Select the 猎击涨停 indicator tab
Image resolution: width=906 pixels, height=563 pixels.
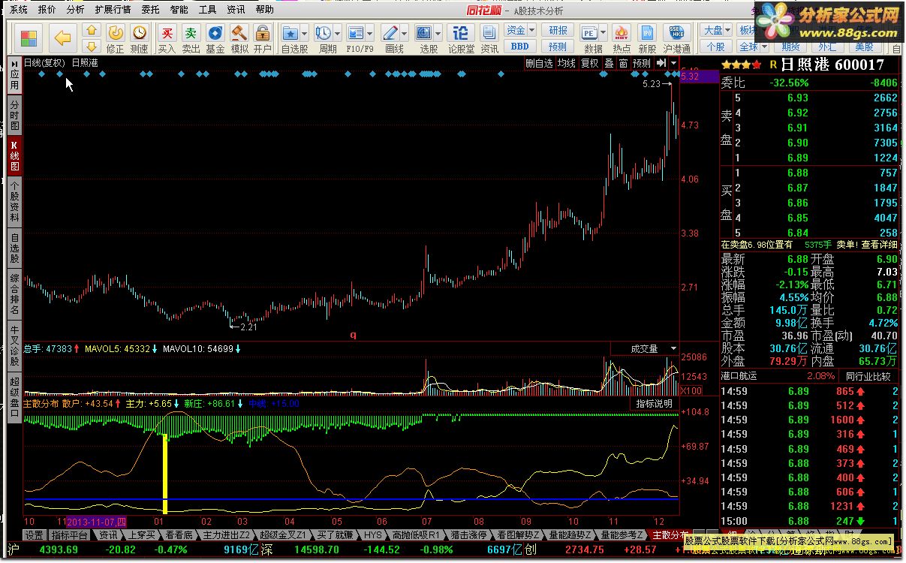pos(470,535)
